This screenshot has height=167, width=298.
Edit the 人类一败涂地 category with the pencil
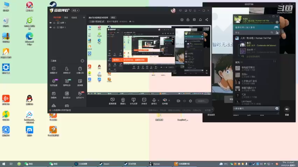tap(103, 22)
